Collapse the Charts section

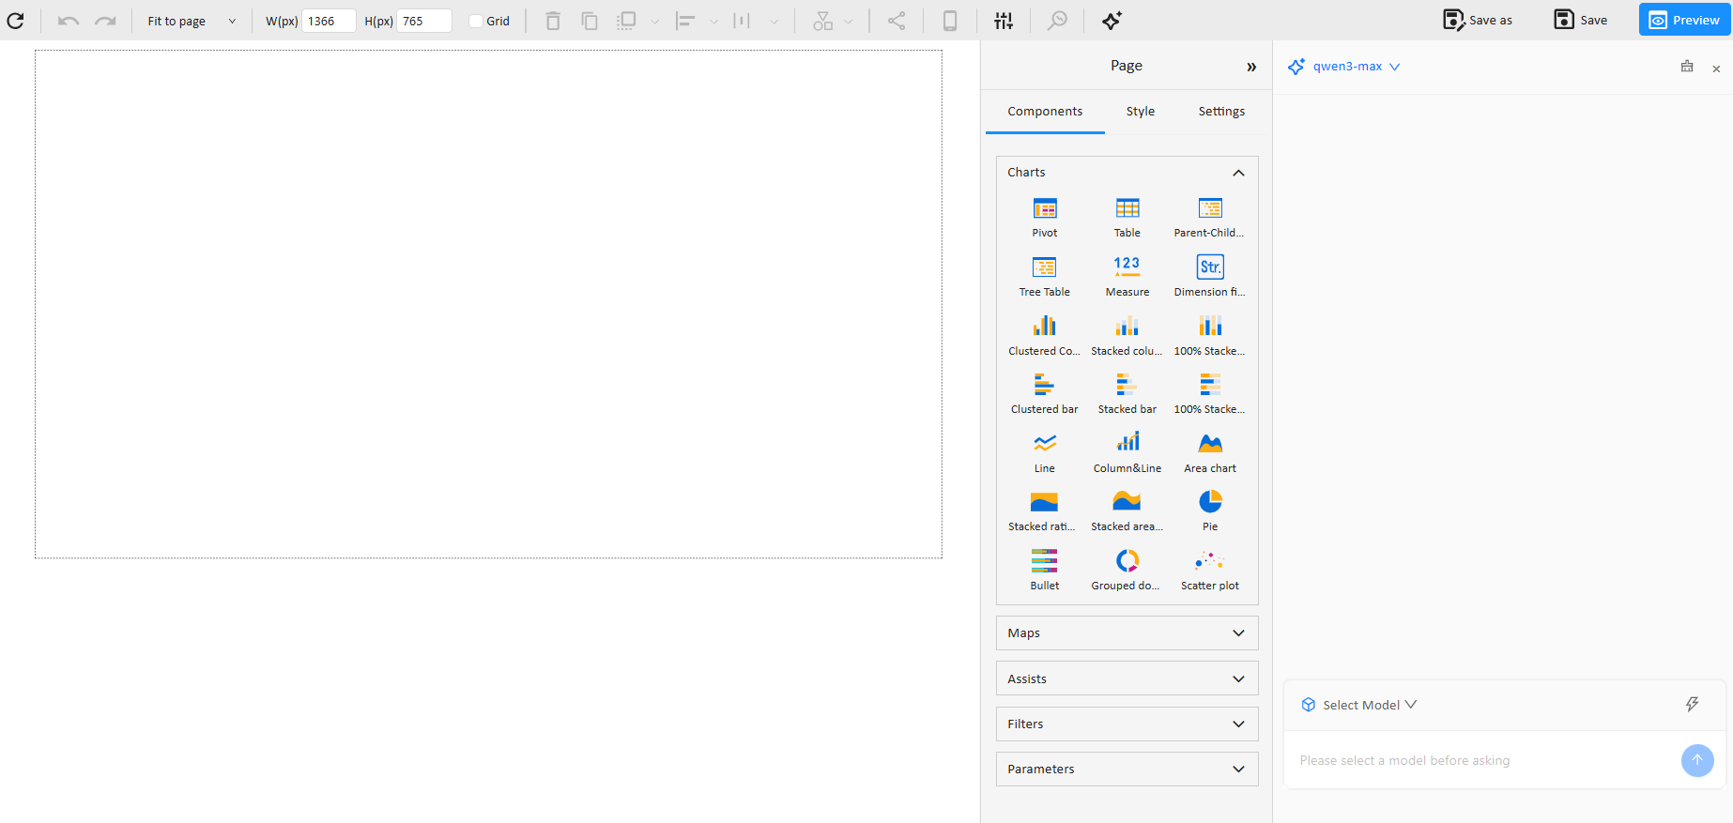(1238, 173)
